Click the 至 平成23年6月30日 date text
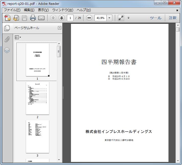This screenshot has width=182, height=165. [x=119, y=79]
